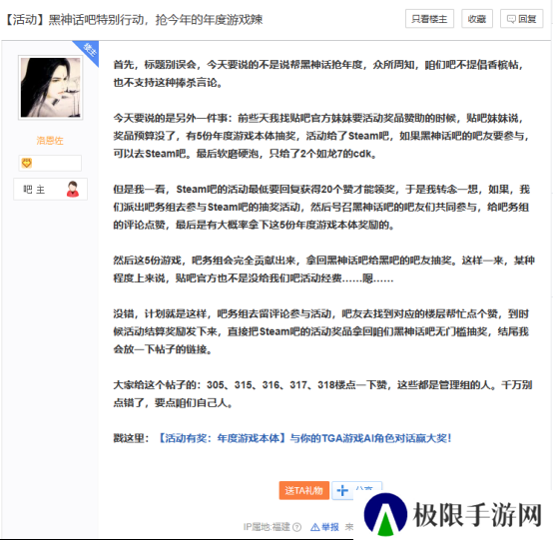Click the orange 送TA礼物 button
Image resolution: width=553 pixels, height=540 pixels.
(x=304, y=491)
